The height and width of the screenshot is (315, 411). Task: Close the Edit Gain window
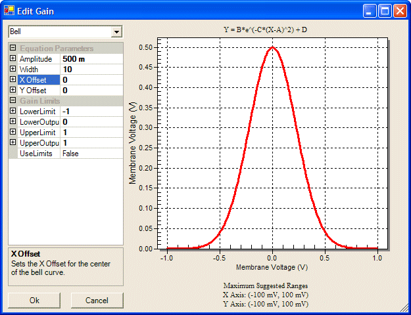[400, 11]
